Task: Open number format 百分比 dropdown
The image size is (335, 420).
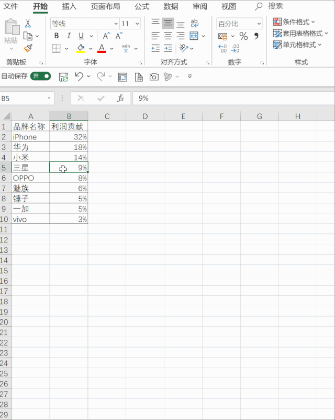Action: click(259, 24)
